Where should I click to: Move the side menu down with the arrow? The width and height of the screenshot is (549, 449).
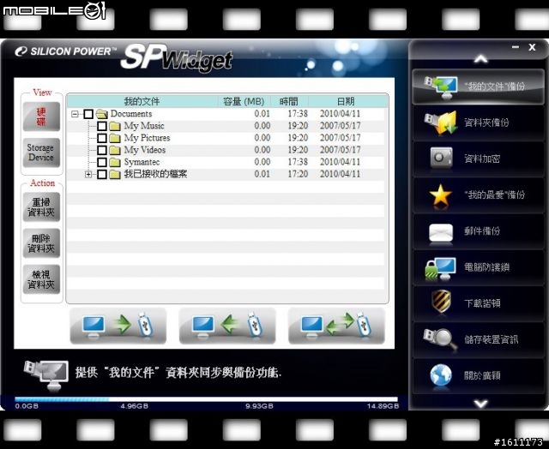[x=480, y=404]
